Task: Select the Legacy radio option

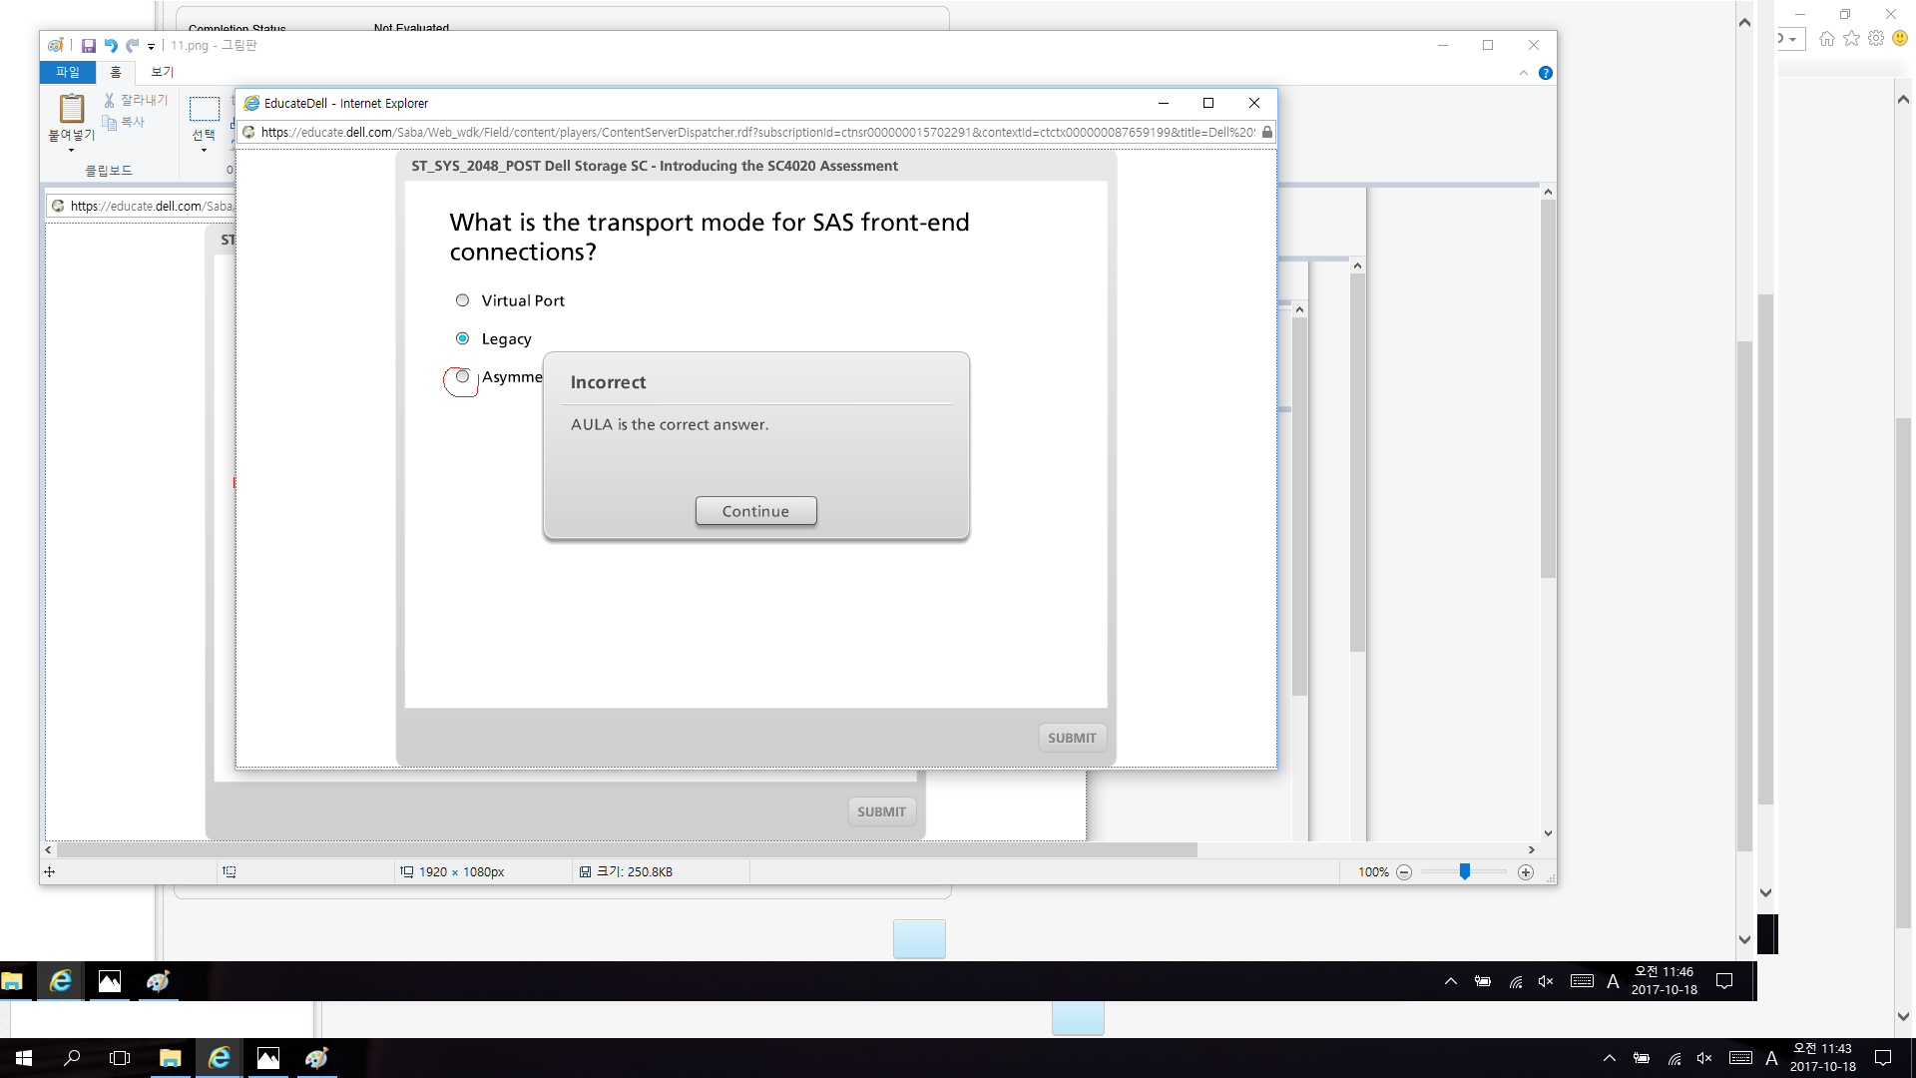Action: [x=462, y=338]
